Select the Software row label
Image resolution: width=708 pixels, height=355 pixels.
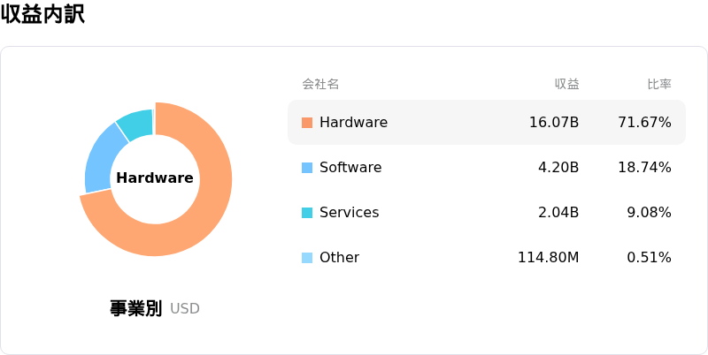(350, 168)
